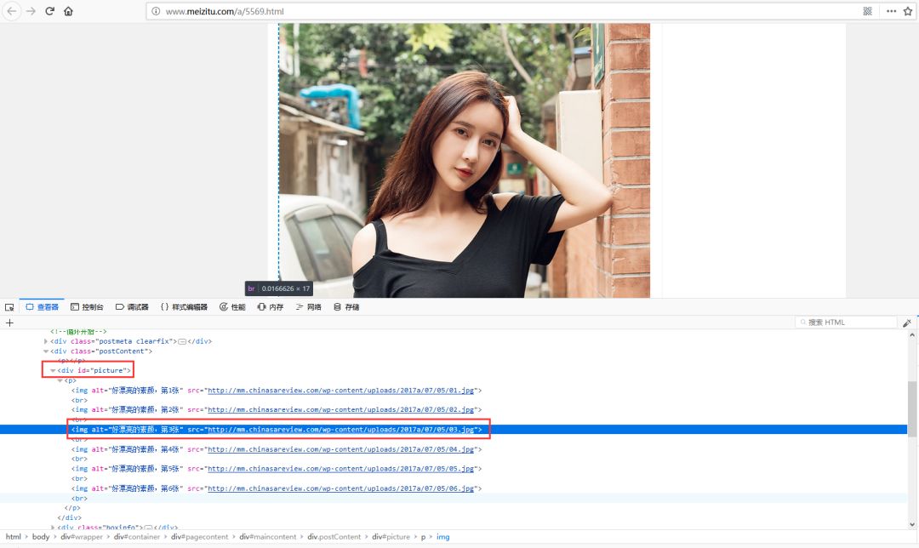The width and height of the screenshot is (919, 548).
Task: Switch to the 查看器 inspector tab
Action: [x=43, y=307]
